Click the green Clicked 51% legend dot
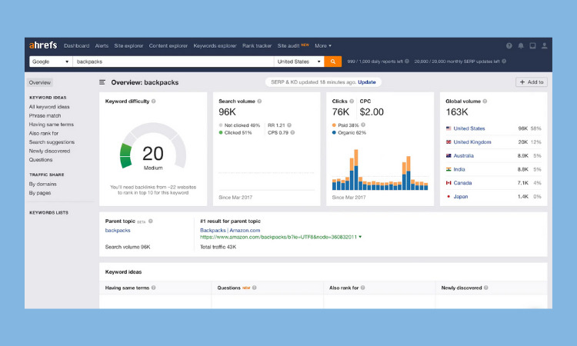577x346 pixels. tap(221, 132)
